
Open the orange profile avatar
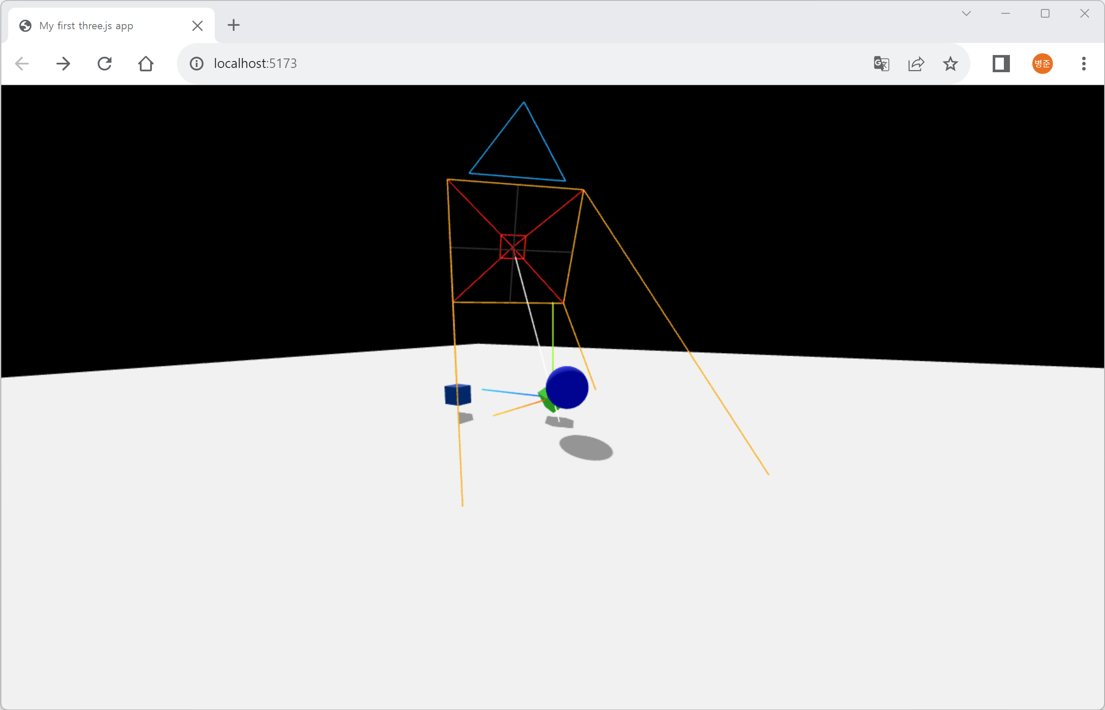[x=1042, y=64]
